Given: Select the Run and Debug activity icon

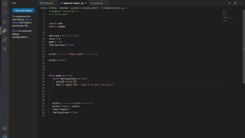Looking at the screenshot, I should point(5,31).
